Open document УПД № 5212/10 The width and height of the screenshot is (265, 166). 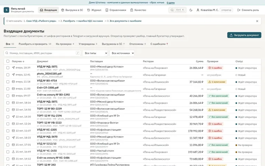click(47, 143)
